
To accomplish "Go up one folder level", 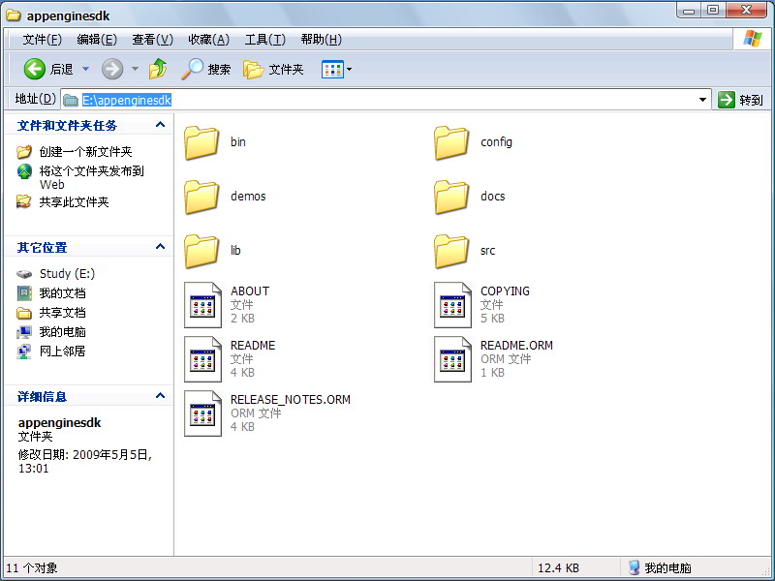I will point(158,69).
